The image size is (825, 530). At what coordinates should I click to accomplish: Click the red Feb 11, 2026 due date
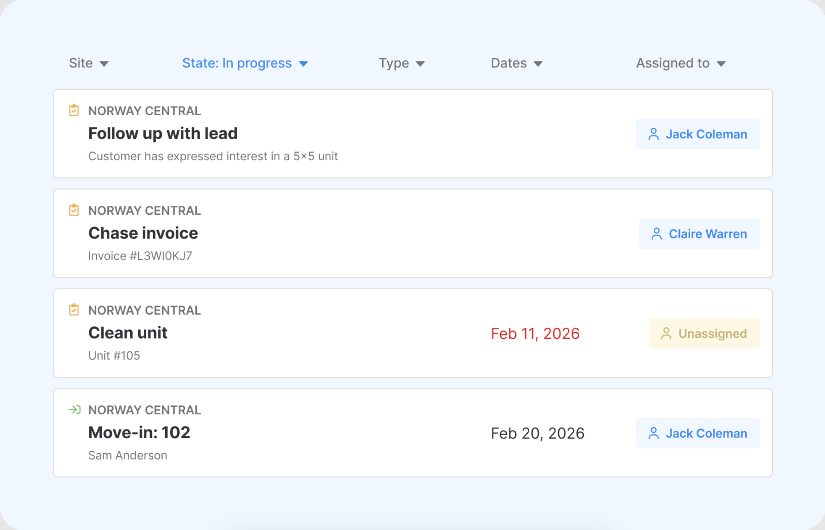coord(535,333)
